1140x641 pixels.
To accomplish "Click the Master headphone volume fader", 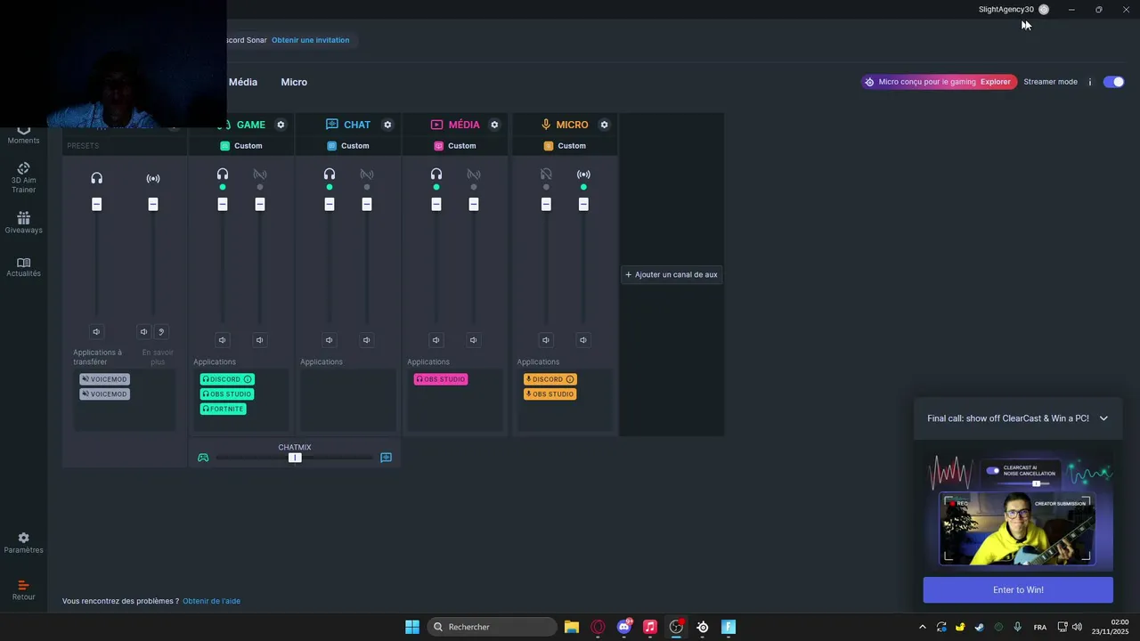I will click(97, 205).
